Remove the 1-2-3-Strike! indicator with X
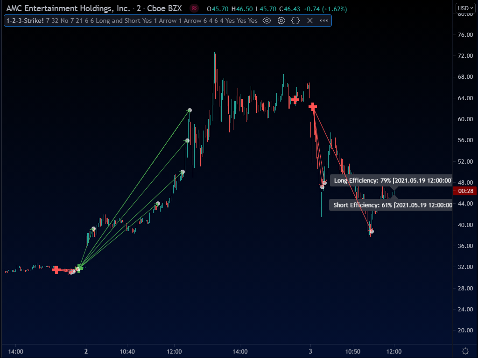 [309, 21]
